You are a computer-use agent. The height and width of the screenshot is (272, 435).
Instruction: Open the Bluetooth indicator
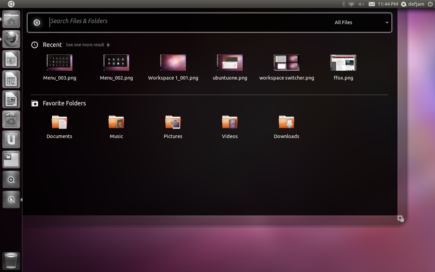coord(343,4)
